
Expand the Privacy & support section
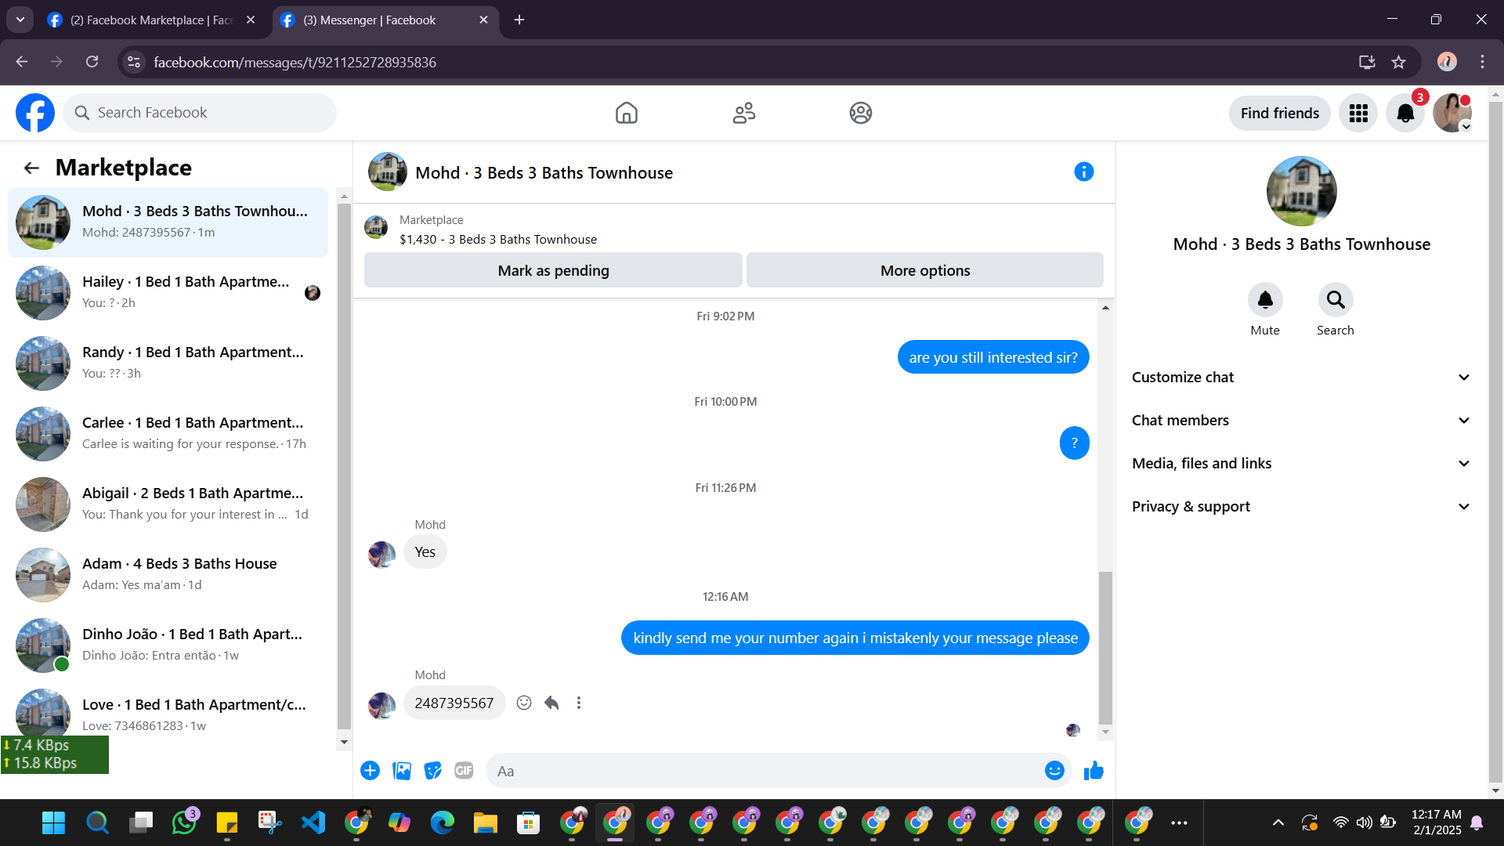click(x=1301, y=507)
